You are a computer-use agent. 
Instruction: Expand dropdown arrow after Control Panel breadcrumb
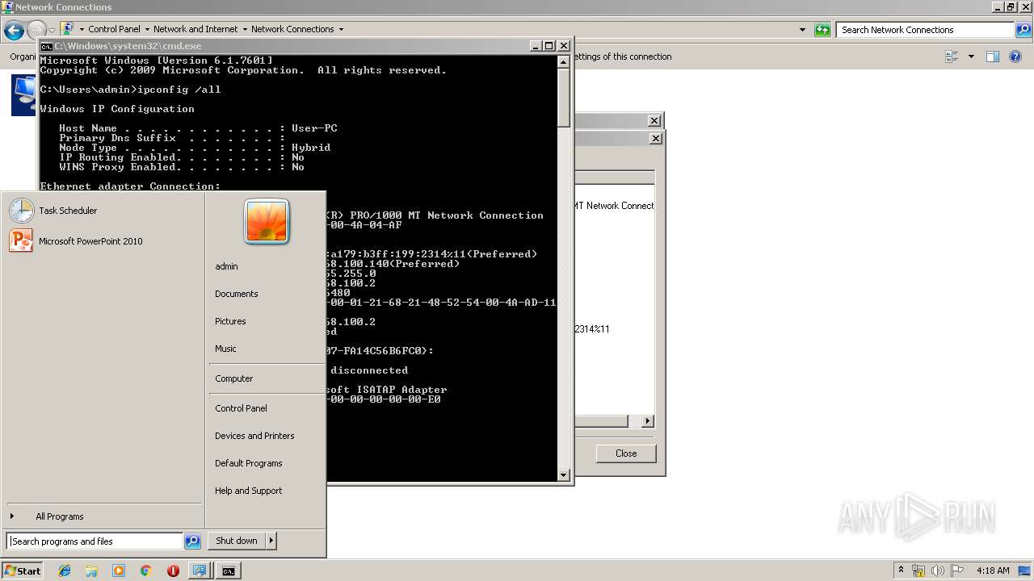click(146, 29)
